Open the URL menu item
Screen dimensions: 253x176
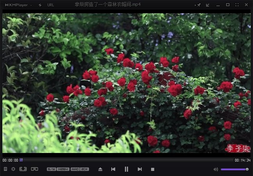click(51, 5)
